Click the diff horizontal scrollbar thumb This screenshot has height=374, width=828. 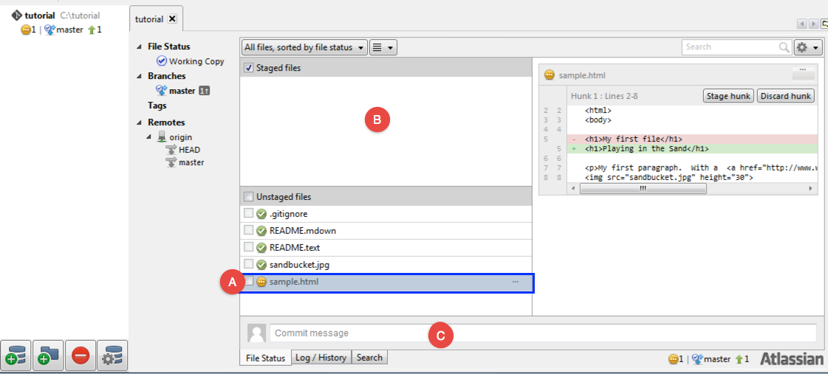click(643, 188)
